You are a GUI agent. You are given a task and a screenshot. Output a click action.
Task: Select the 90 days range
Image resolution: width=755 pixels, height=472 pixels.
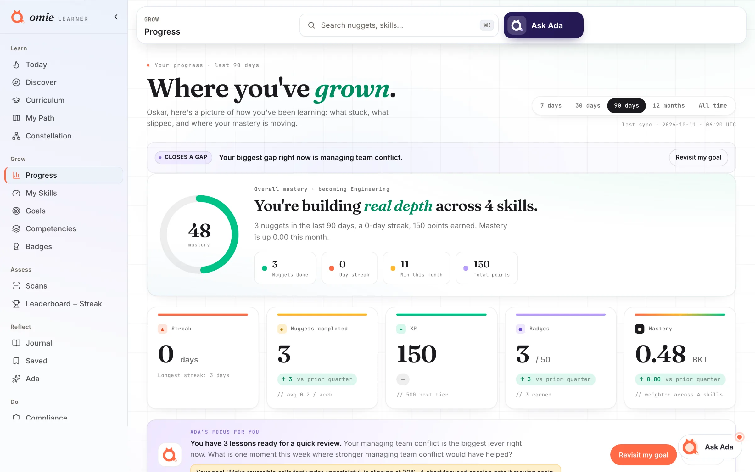tap(626, 106)
